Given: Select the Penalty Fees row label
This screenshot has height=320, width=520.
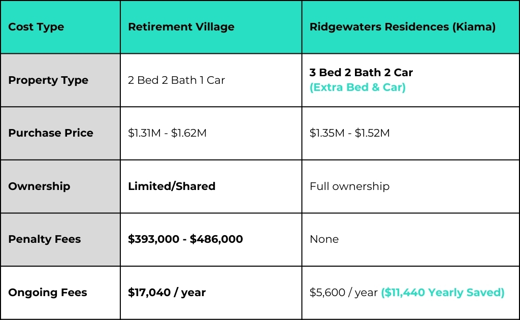Looking at the screenshot, I should click(x=60, y=239).
